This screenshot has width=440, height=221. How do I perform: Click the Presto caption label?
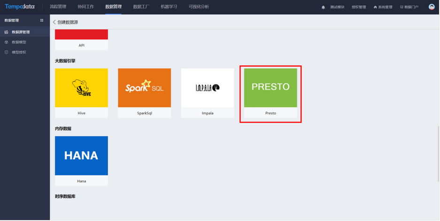(270, 113)
